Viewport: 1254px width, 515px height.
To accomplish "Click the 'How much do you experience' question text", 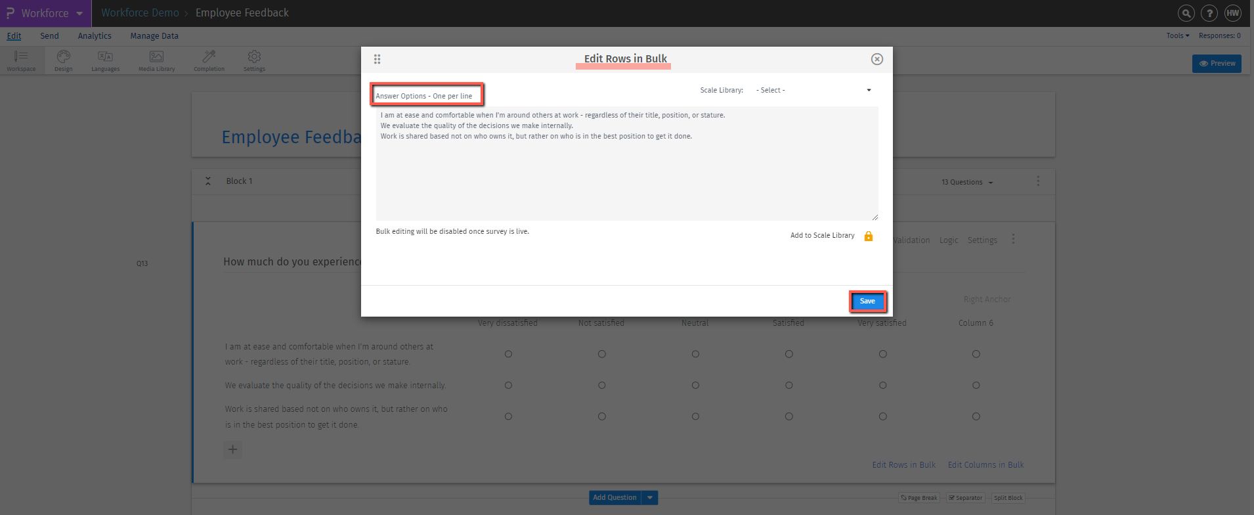I will pyautogui.click(x=292, y=261).
